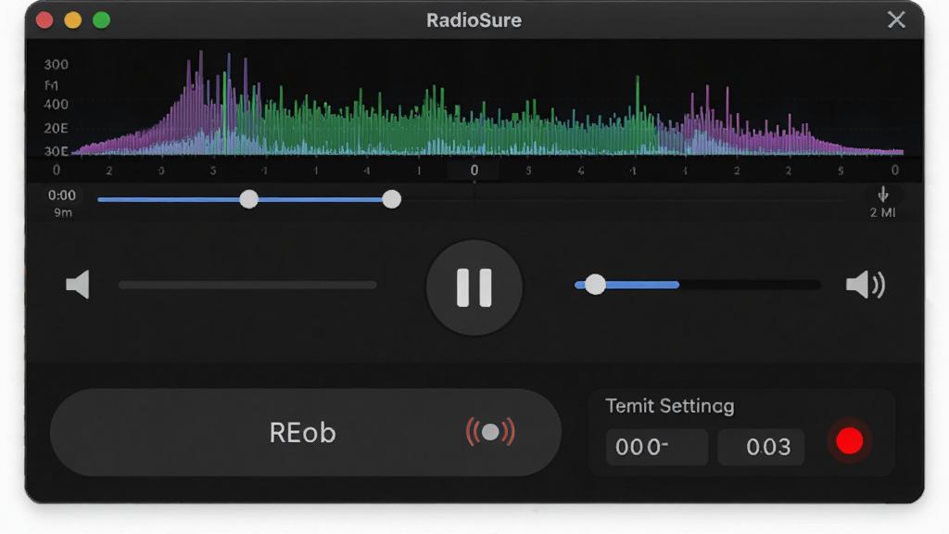Click the 2 MI label
The height and width of the screenshot is (534, 949).
point(882,212)
